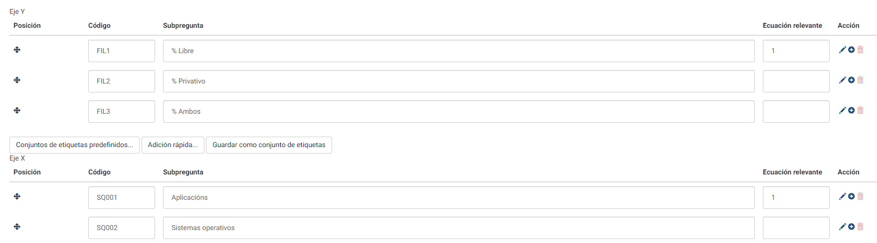877x243 pixels.
Task: Click relevance equation field for Sistemas operativos
Action: click(x=796, y=228)
